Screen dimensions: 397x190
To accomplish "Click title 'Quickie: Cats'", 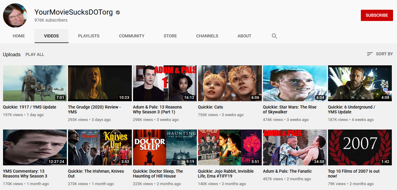I will pos(210,107).
